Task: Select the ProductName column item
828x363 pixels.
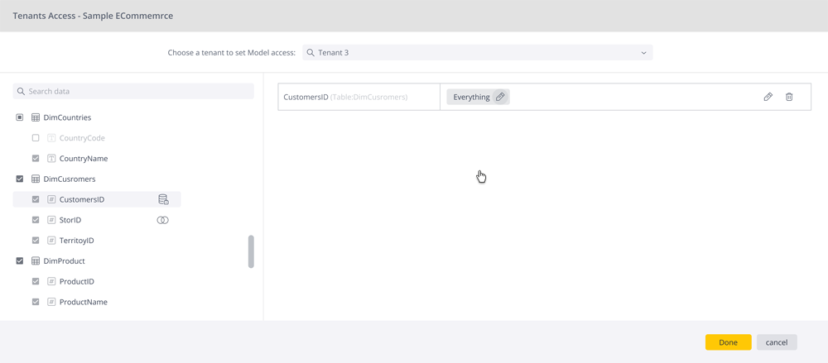Action: tap(83, 303)
